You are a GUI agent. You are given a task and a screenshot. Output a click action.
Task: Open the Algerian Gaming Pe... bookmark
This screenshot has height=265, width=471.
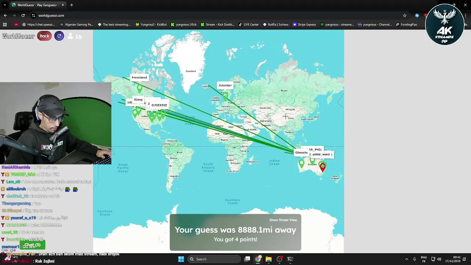coord(76,25)
